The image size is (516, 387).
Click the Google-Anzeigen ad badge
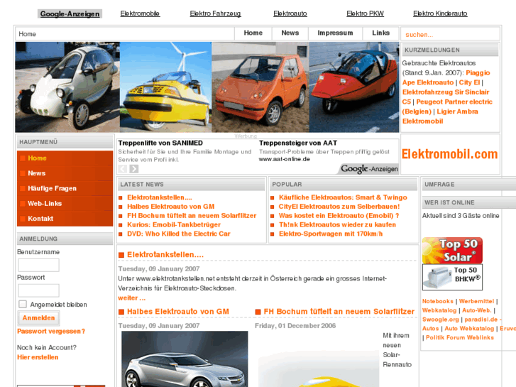(x=369, y=169)
